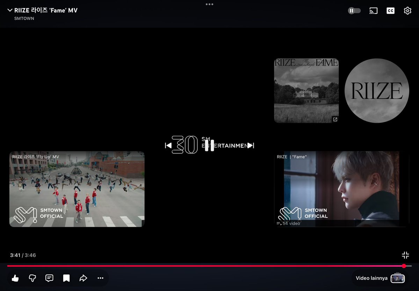Open the player settings gear
Screen dimensions: 419x291
(x=407, y=11)
